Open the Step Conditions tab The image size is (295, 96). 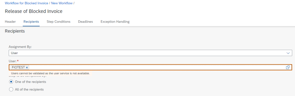[58, 22]
